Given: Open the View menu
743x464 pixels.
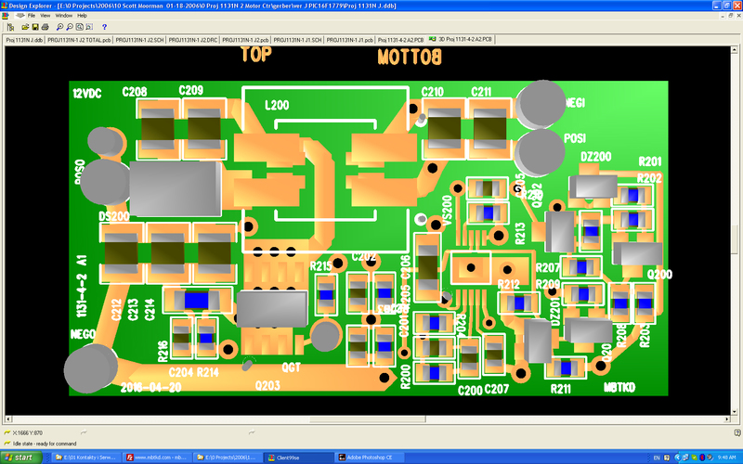Looking at the screenshot, I should 46,16.
